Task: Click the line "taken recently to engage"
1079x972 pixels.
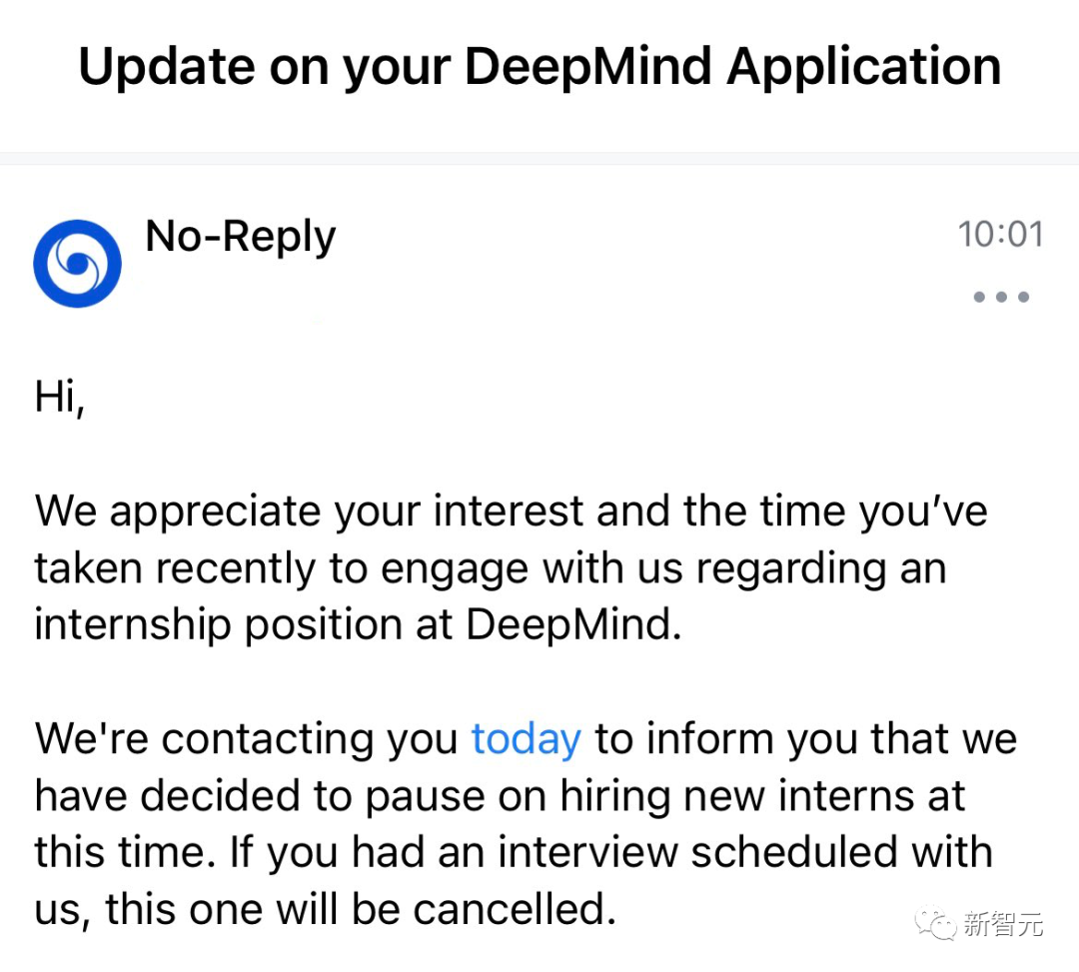Action: 490,568
